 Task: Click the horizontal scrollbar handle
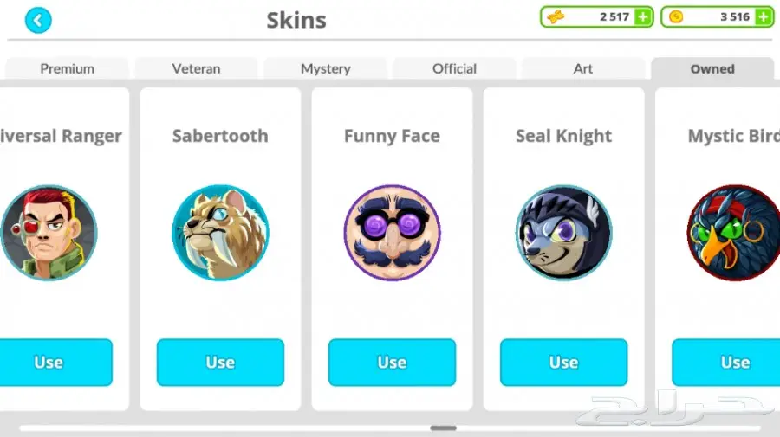(443, 427)
